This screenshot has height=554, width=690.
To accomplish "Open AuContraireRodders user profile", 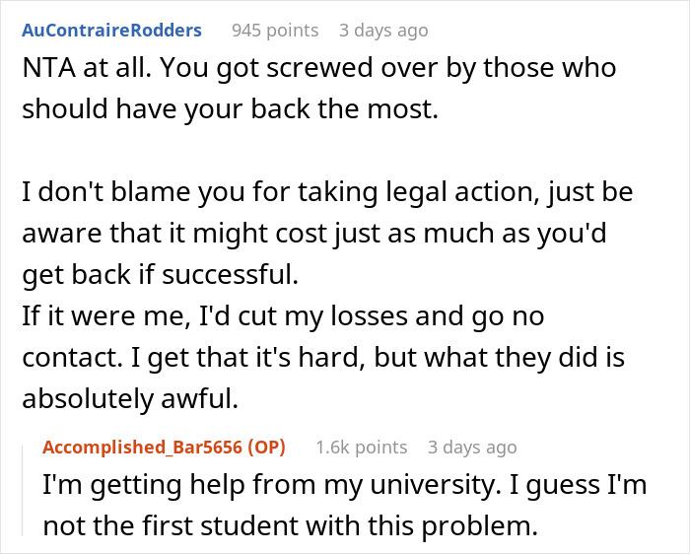I will tap(111, 31).
